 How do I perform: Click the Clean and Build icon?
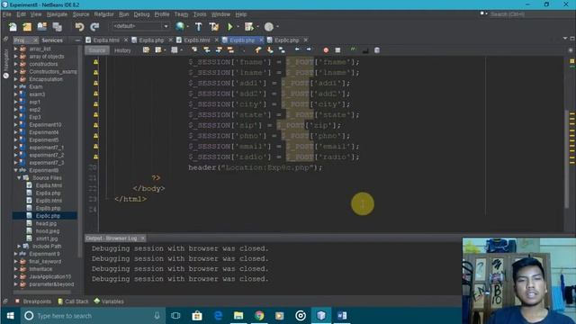click(214, 27)
